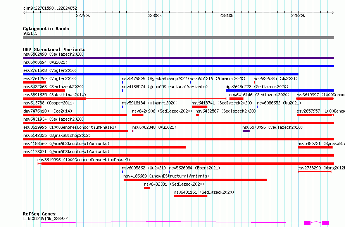The image size is (345, 227).
Task: Click the nsv5480731 variant label
Action: (x=321, y=143)
